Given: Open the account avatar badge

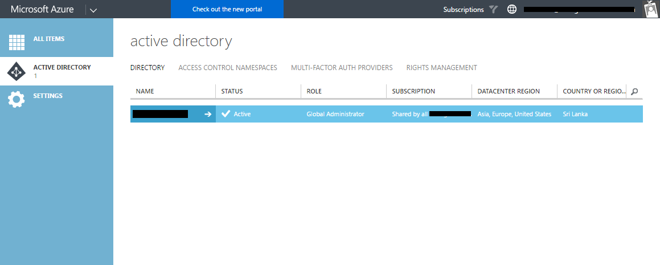Looking at the screenshot, I should coord(651,9).
